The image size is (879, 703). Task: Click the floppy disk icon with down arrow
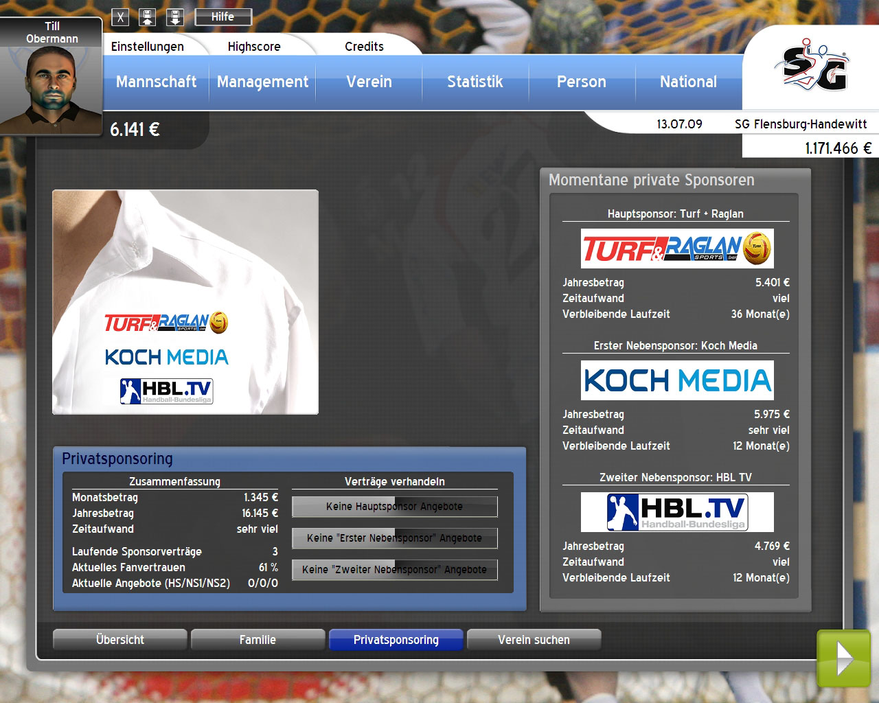click(x=175, y=17)
